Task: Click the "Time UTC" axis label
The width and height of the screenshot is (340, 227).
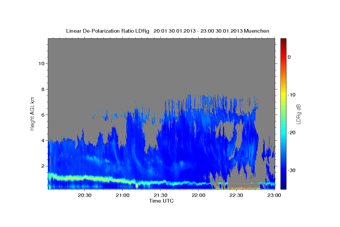Action: coord(161,201)
